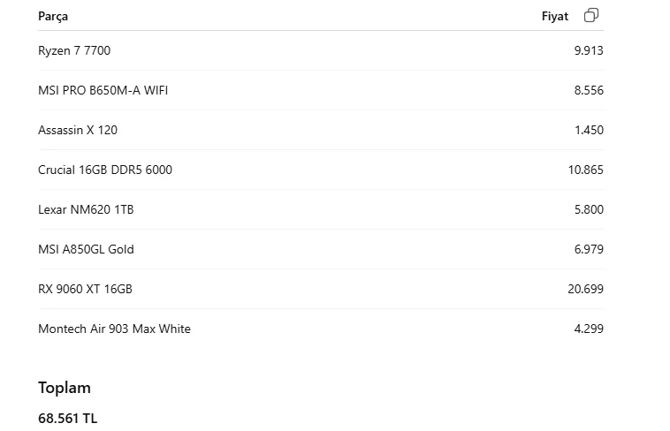Click the 1.450 price value

click(589, 130)
